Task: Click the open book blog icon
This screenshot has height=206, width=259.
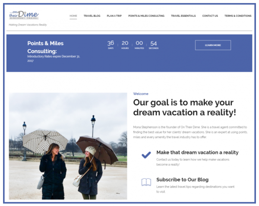Action: click(x=146, y=182)
